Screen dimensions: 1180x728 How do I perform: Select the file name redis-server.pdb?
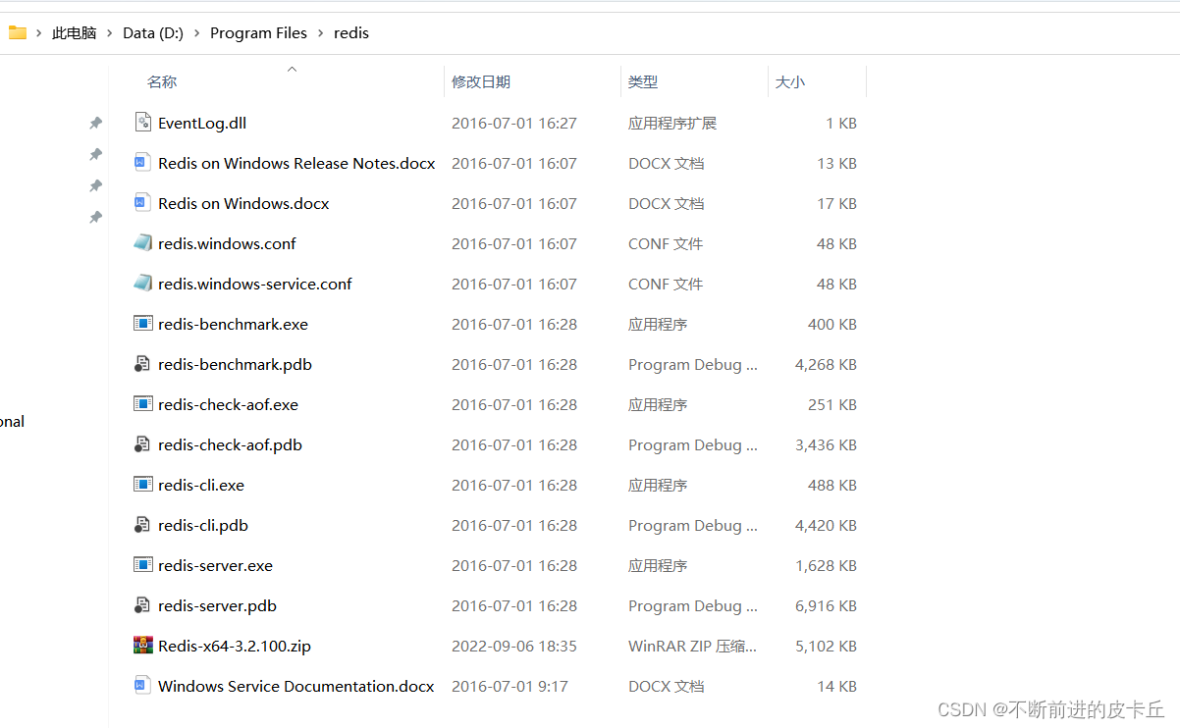click(x=217, y=605)
